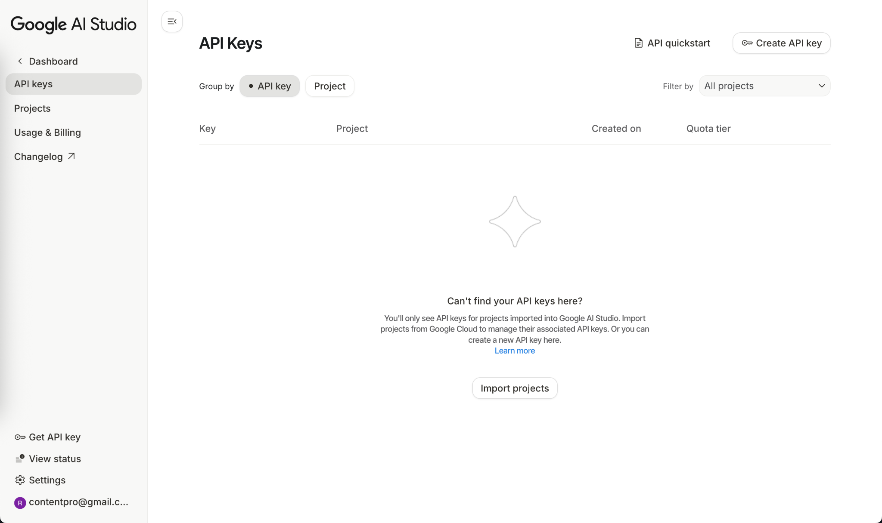This screenshot has height=523, width=882.
Task: Open Settings via the gear icon
Action: [20, 480]
